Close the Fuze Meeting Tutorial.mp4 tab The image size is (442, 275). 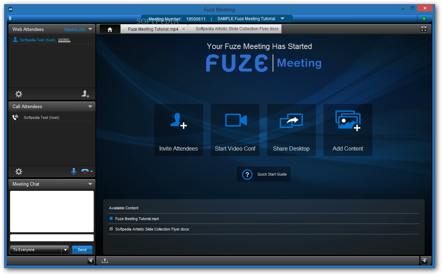184,29
